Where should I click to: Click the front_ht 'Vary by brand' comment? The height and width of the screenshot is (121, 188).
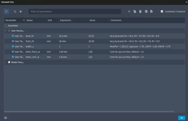pyautogui.click(x=135, y=41)
